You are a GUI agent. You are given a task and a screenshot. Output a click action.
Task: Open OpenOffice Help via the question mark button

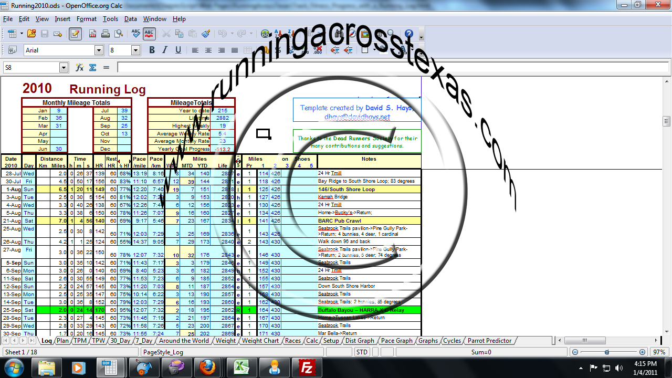click(408, 33)
